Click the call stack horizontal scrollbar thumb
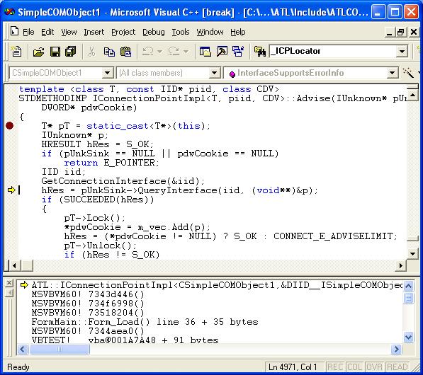Image resolution: width=423 pixels, height=375 pixels. 59,350
